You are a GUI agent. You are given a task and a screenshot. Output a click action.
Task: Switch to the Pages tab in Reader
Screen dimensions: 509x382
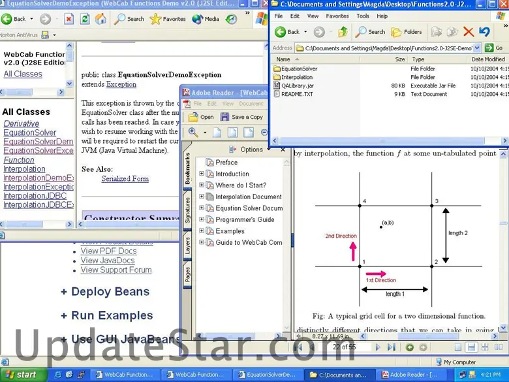click(187, 275)
